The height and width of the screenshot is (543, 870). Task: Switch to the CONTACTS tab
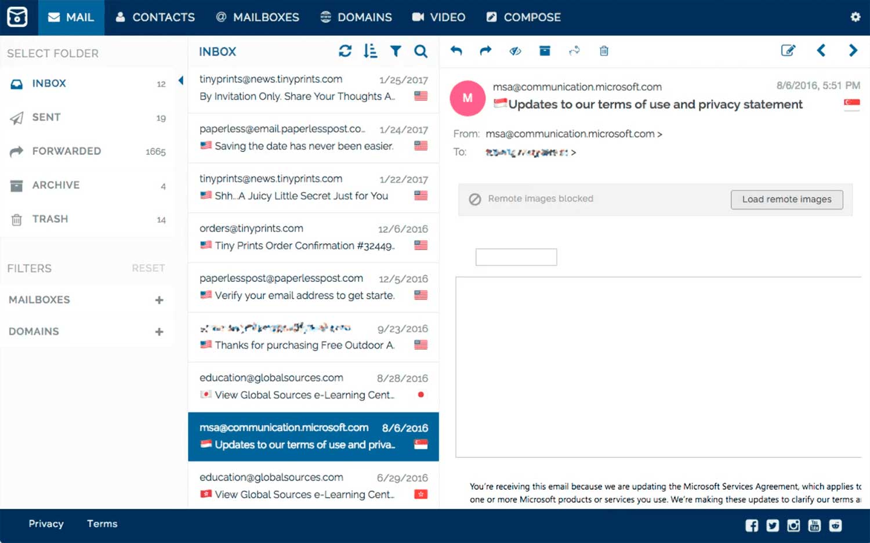click(155, 17)
